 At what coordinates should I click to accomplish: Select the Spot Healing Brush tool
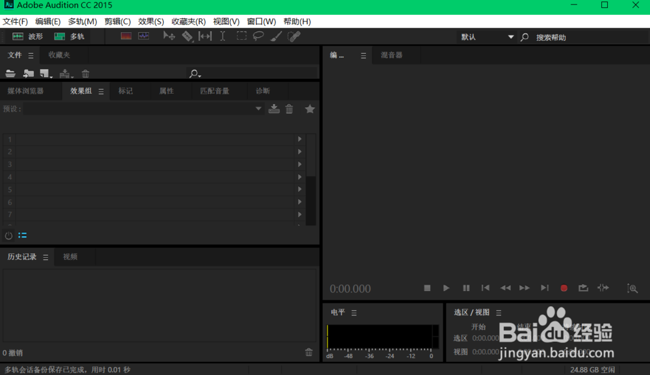tap(294, 36)
